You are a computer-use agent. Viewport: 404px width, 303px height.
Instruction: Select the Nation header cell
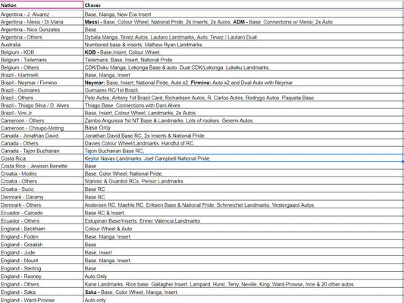coord(42,5)
